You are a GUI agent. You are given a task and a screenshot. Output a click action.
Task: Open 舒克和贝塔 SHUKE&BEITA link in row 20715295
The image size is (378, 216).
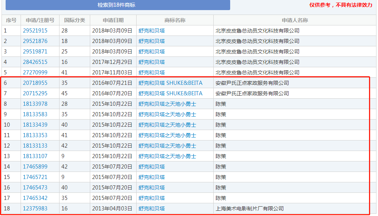170,93
